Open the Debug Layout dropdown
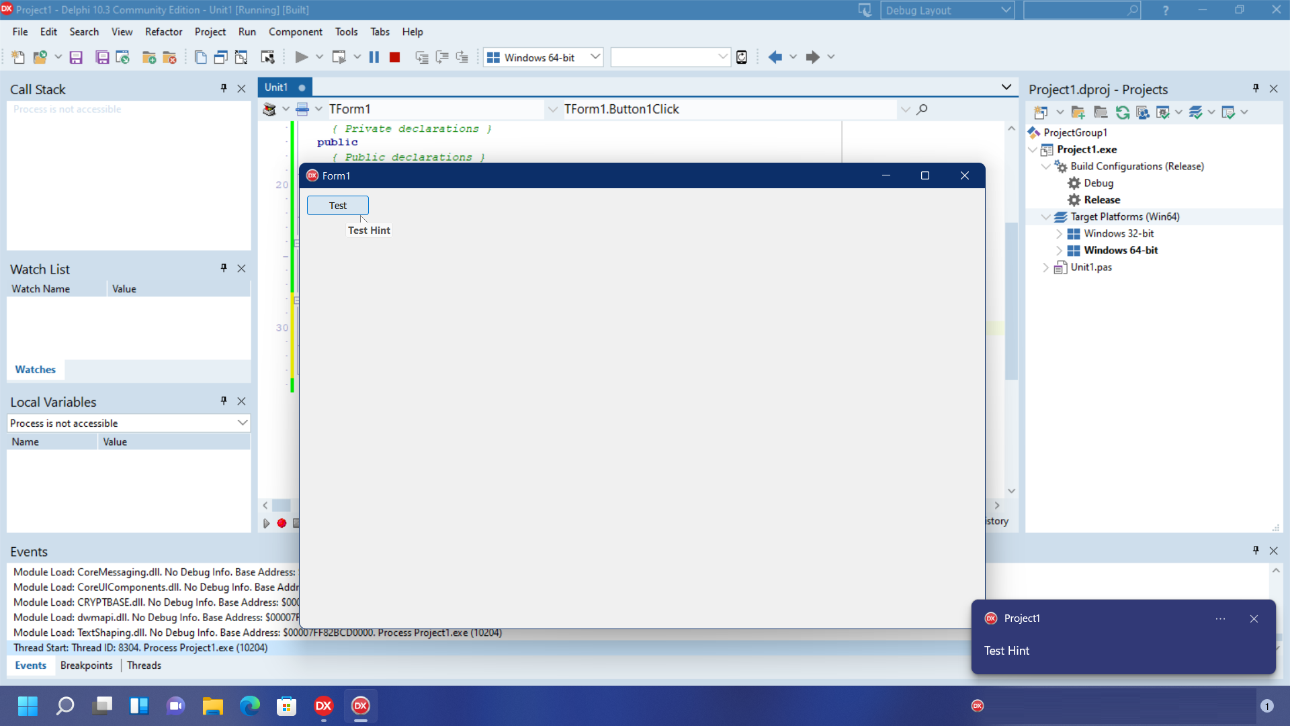Image resolution: width=1290 pixels, height=726 pixels. 1005,10
